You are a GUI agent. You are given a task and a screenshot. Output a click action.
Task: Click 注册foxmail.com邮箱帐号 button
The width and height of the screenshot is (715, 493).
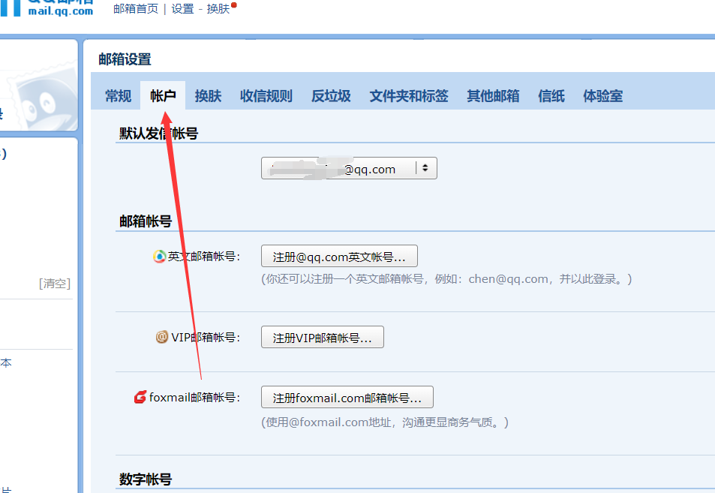[347, 397]
